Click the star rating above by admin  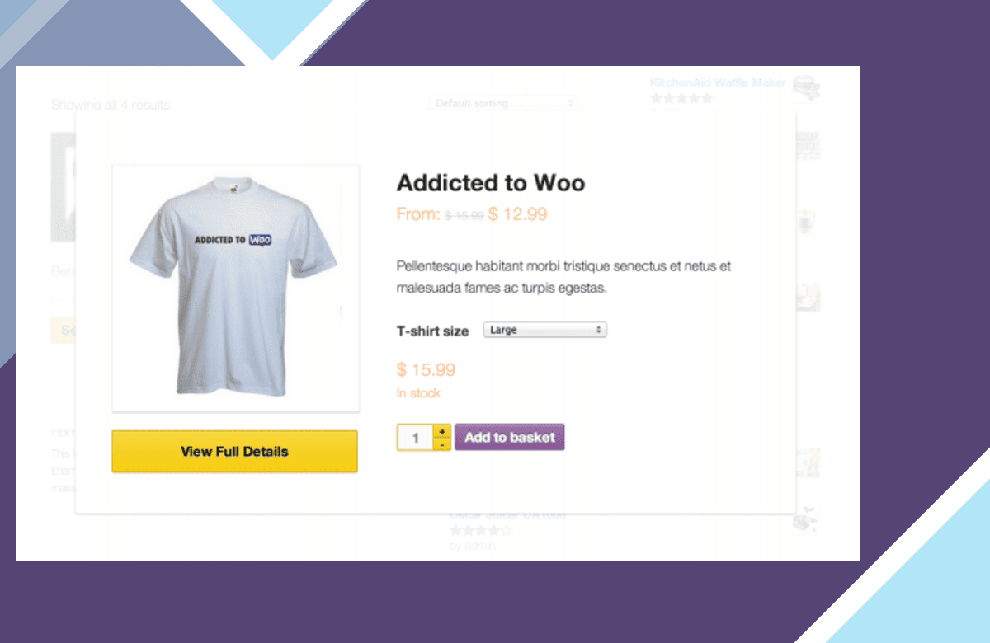click(481, 531)
